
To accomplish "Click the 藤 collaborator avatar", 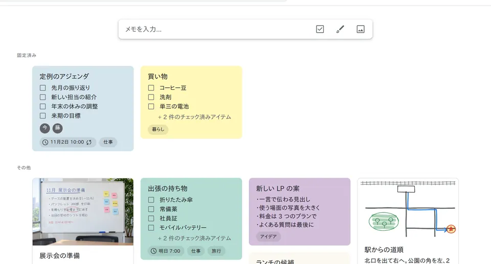I will [x=58, y=128].
